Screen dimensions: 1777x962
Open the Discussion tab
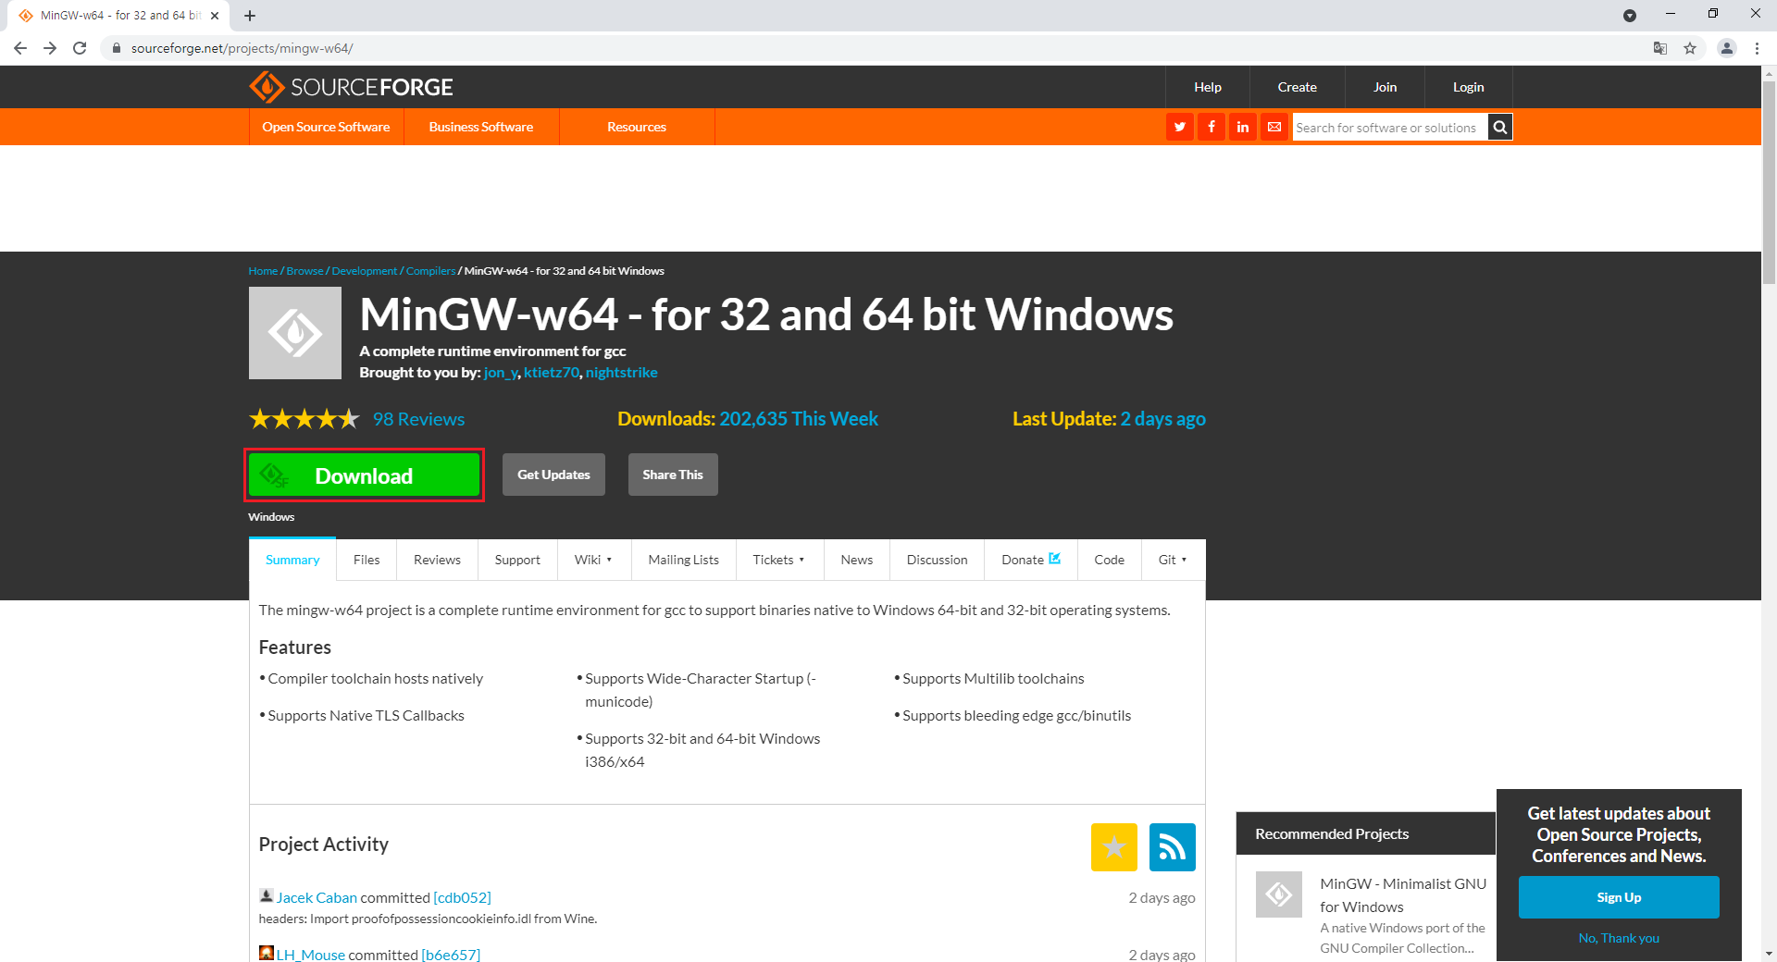pos(938,560)
